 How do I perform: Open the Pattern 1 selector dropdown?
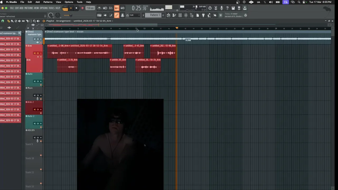pos(153,15)
